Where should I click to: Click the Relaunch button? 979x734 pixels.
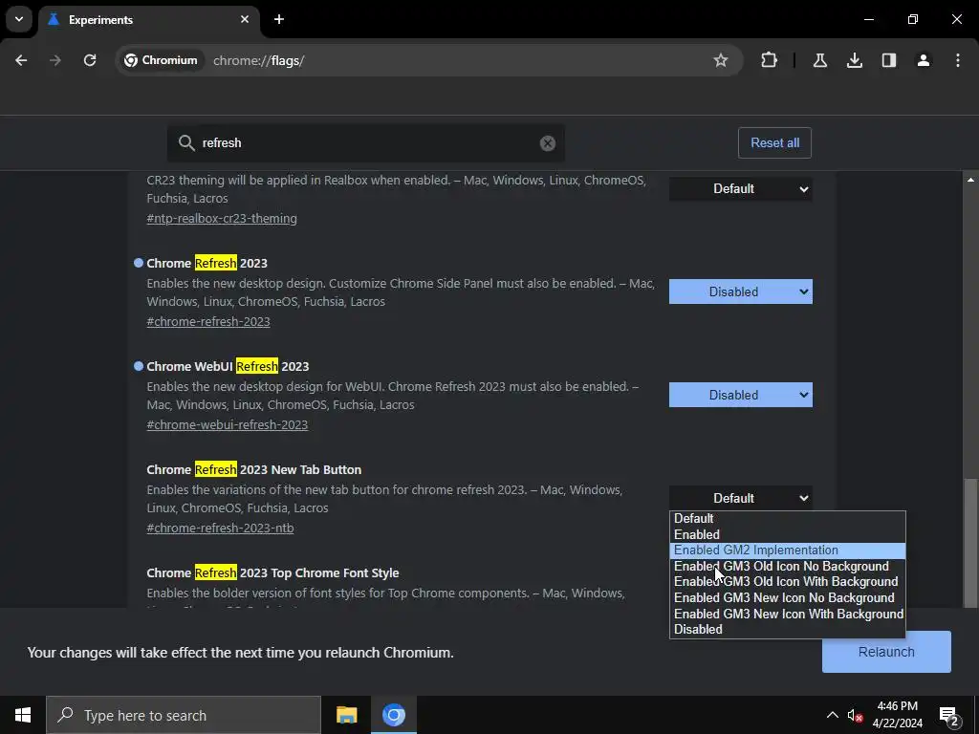pos(886,652)
